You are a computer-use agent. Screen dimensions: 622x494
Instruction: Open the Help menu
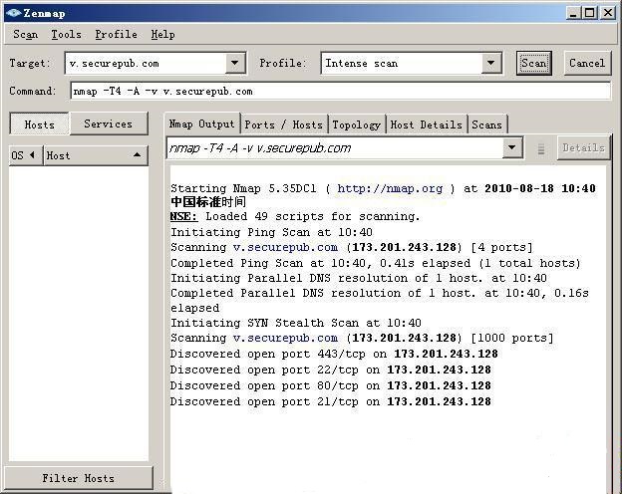coord(162,34)
